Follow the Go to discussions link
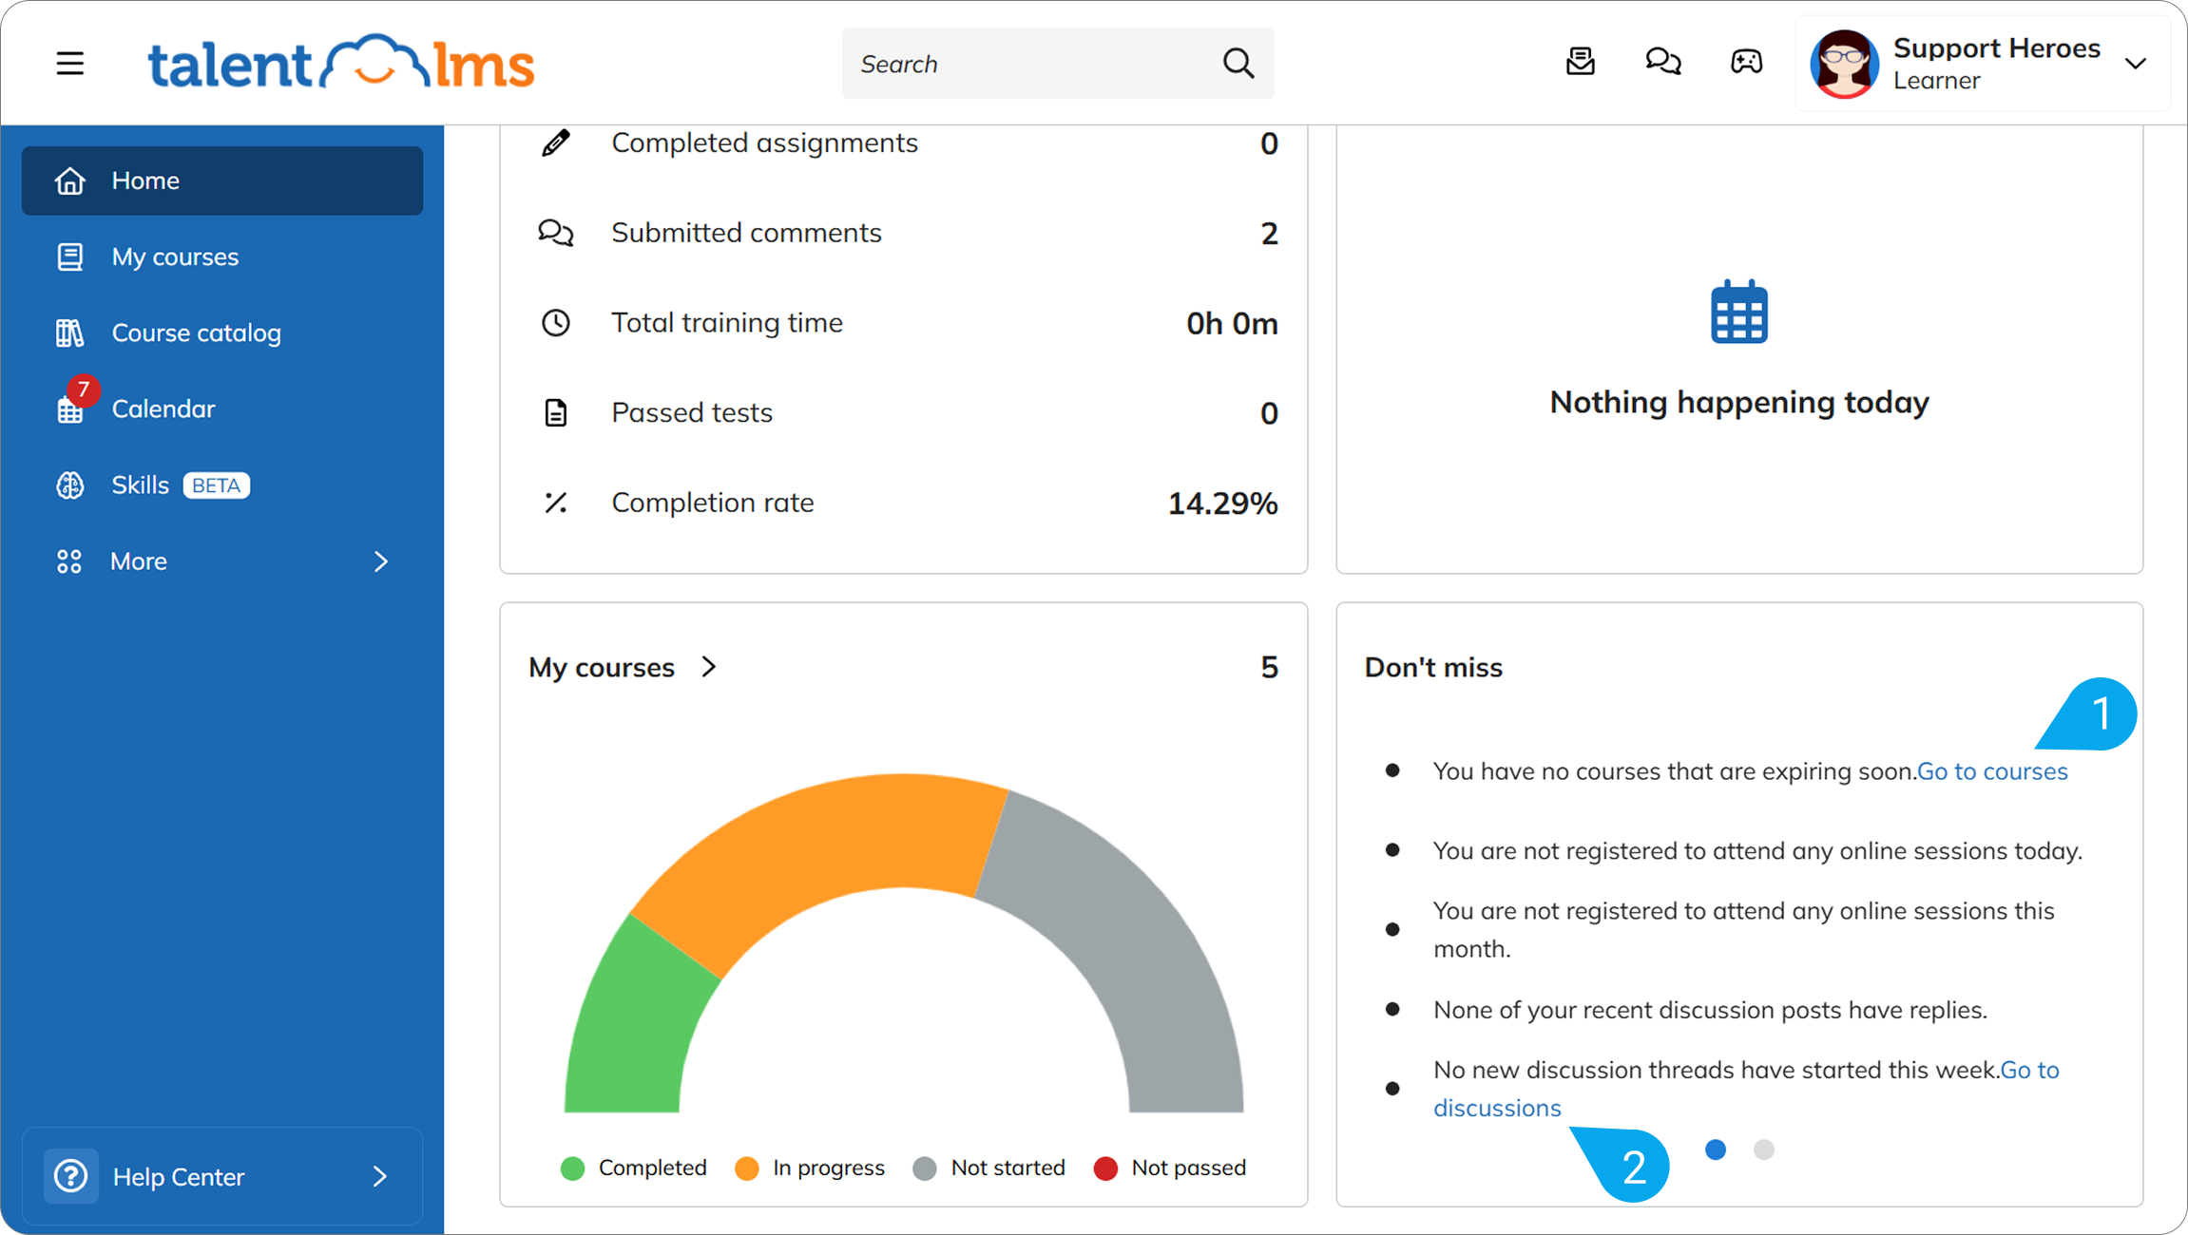 [1747, 1089]
